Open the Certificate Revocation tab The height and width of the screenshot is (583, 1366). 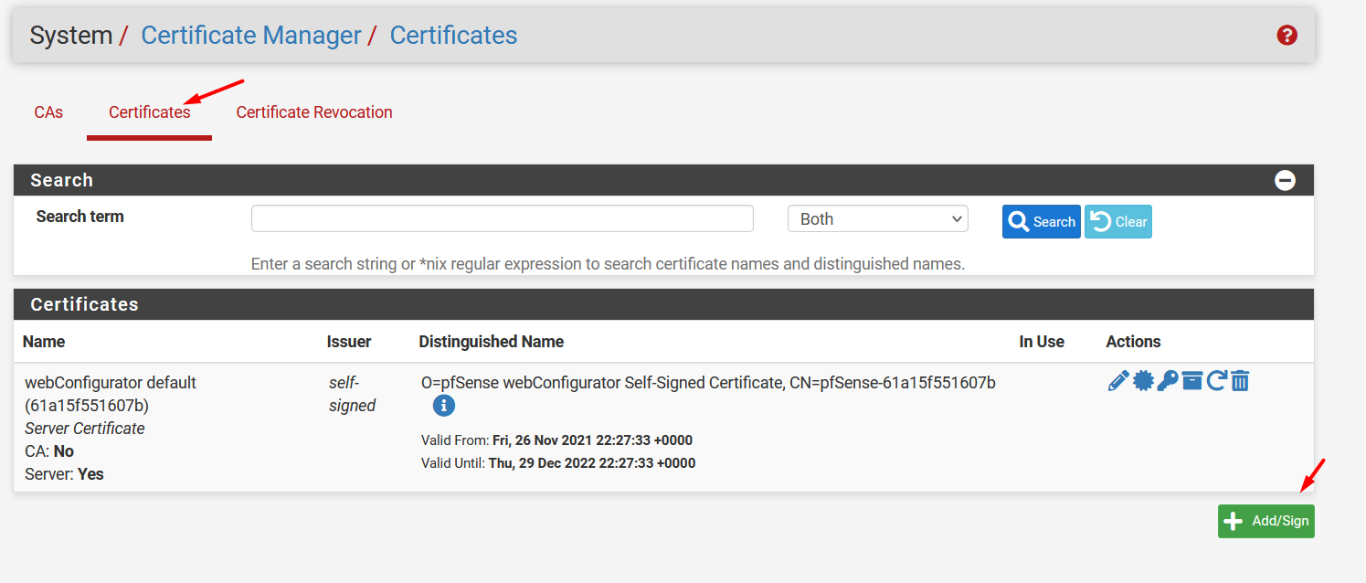(x=314, y=112)
